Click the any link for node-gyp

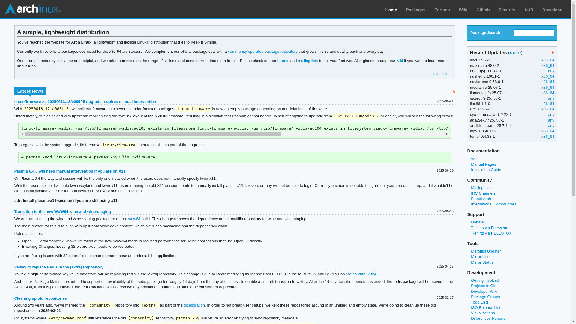coord(551,71)
